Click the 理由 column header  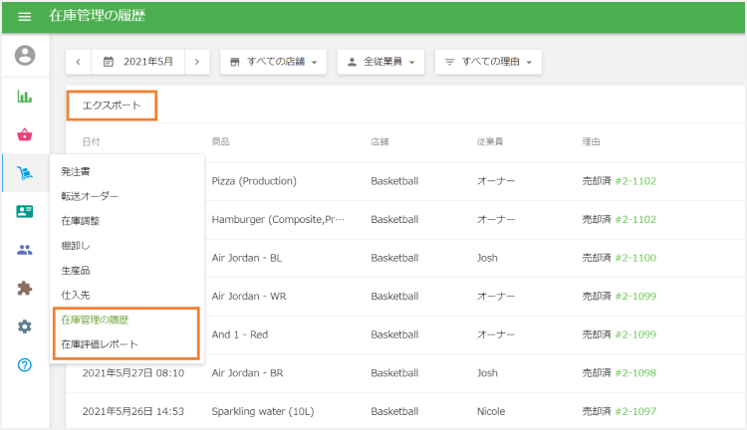[591, 141]
